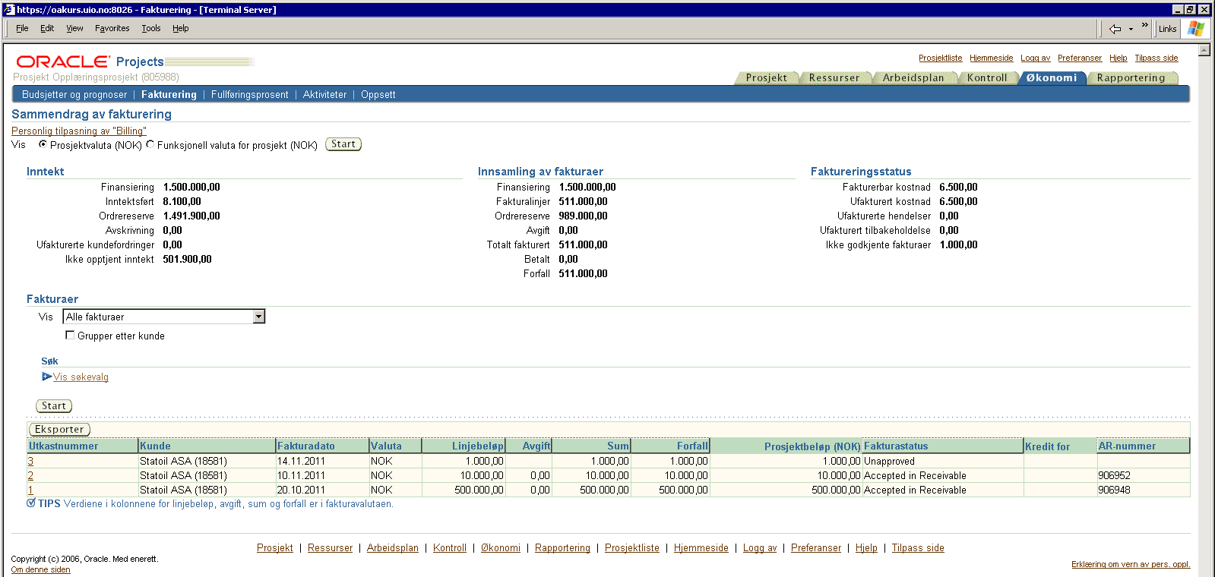Viewport: 1215px width, 577px height.
Task: Click the Start button next to currency options
Action: (x=343, y=144)
